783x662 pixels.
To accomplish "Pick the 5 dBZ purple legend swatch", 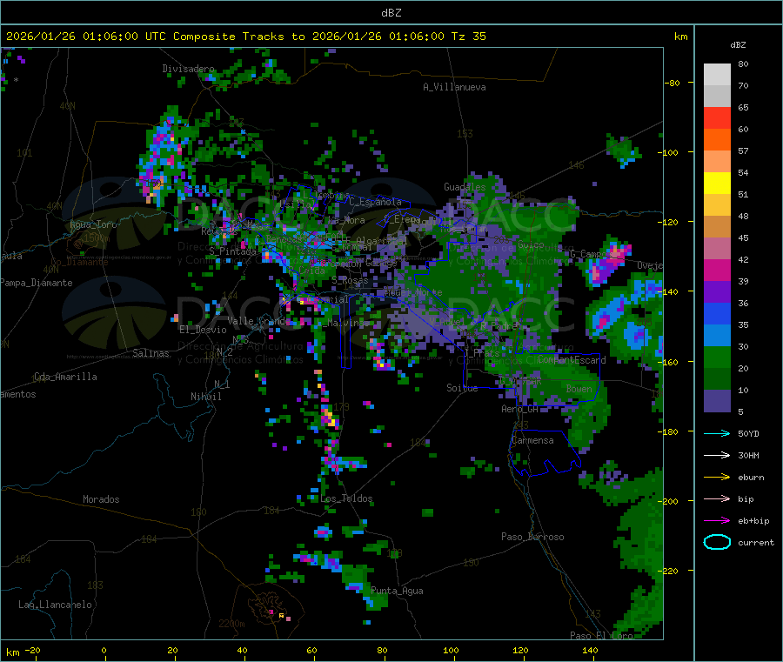I will pos(717,401).
